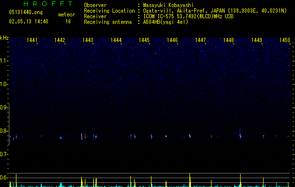Viewport: 295px width, 187px height.
Task: Click the meteor echo under the 1448 marker
Action: [240, 136]
